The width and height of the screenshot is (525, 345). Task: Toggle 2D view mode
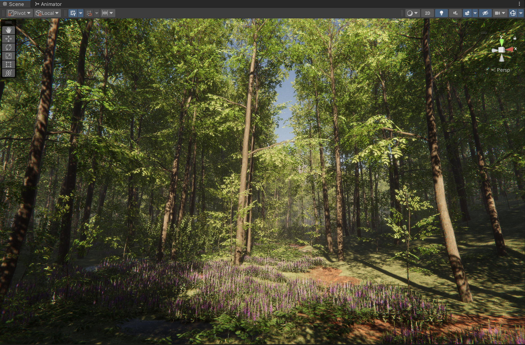coord(427,13)
